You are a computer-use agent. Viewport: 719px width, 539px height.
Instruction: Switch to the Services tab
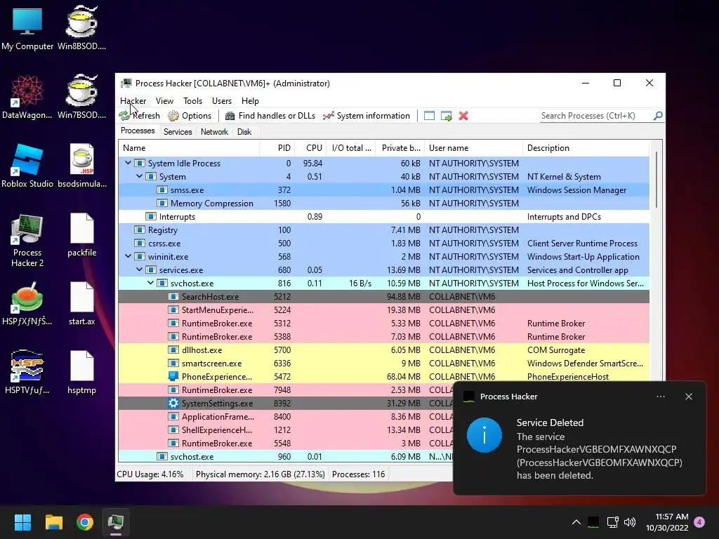click(x=178, y=132)
